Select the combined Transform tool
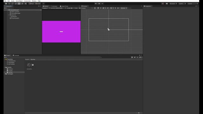The image size is (203, 114). click(x=22, y=3)
